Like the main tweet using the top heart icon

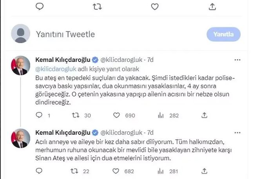pyautogui.click(x=155, y=7)
